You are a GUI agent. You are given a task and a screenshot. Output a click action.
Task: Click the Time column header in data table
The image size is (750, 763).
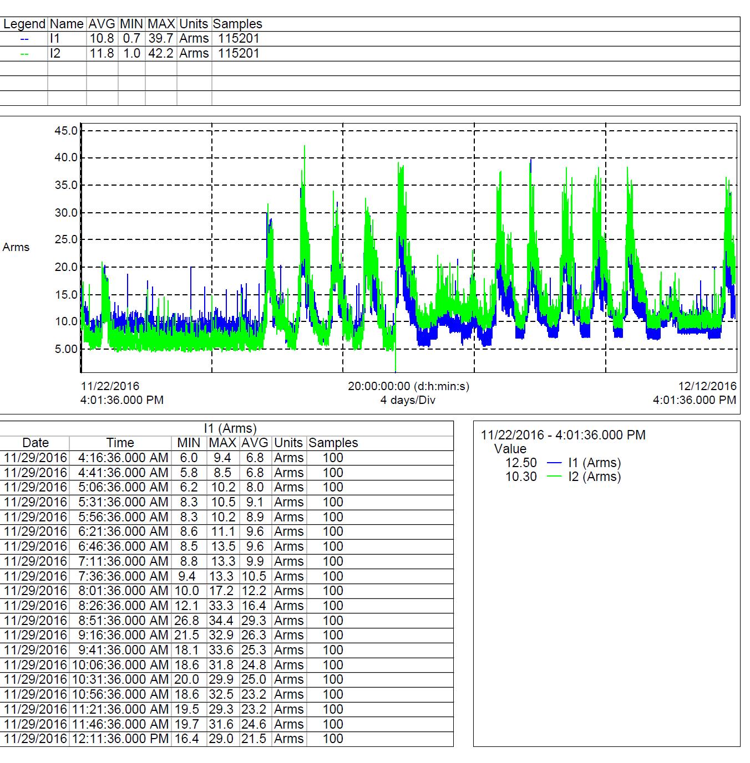pos(120,443)
